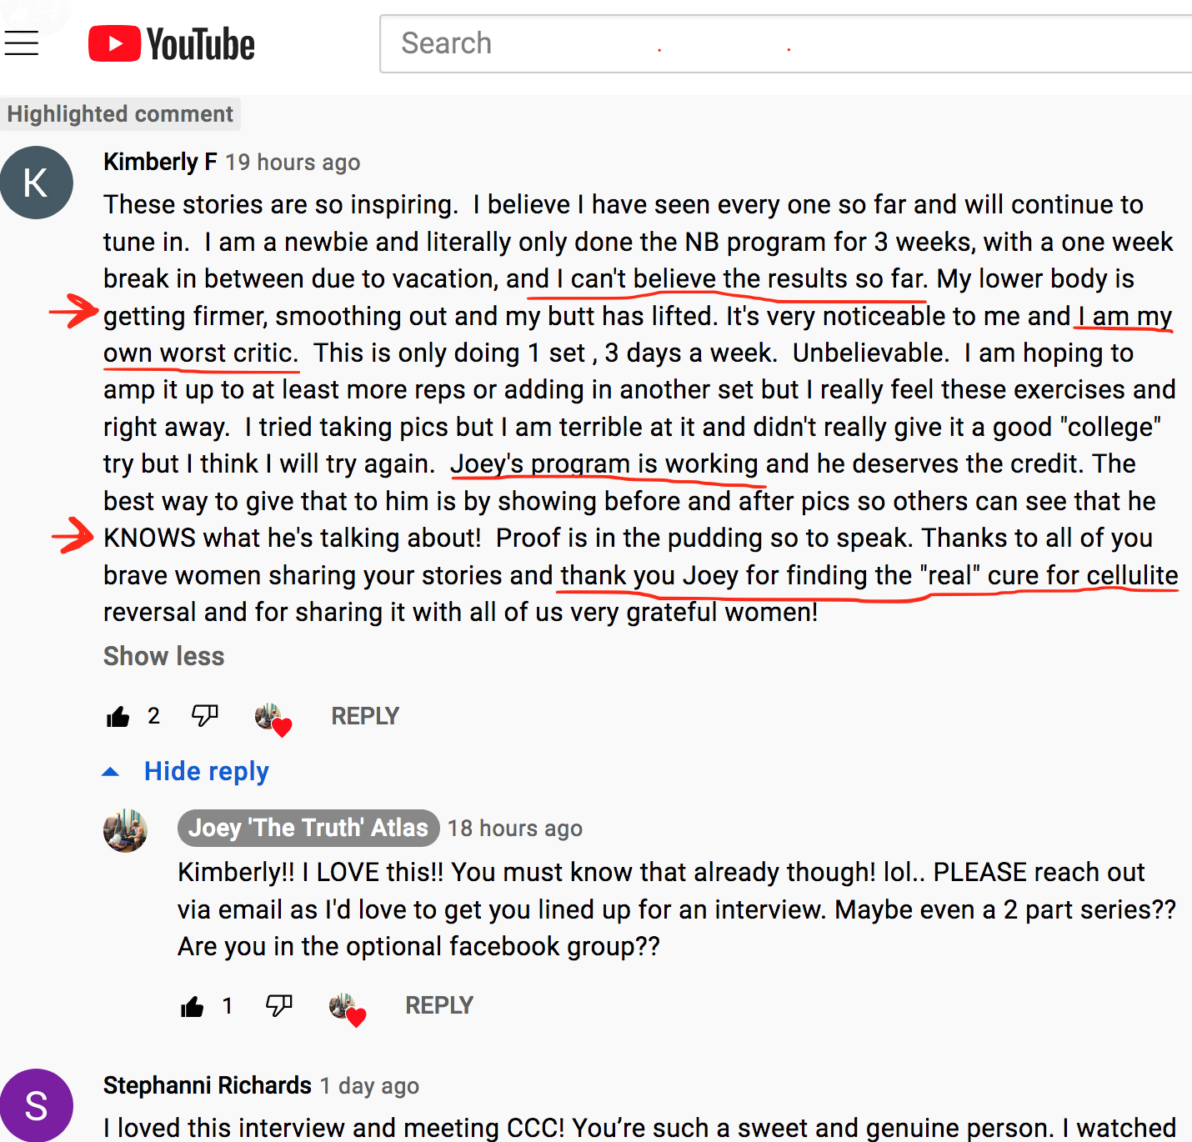Open Stephanni Richards channel name link
The height and width of the screenshot is (1142, 1192).
point(208,1085)
